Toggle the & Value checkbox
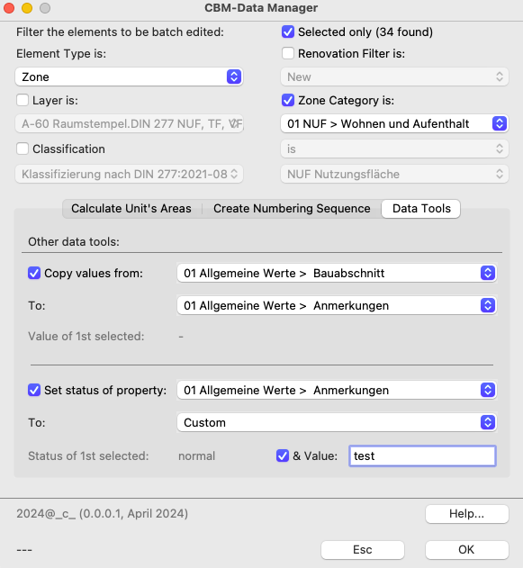 coord(283,455)
